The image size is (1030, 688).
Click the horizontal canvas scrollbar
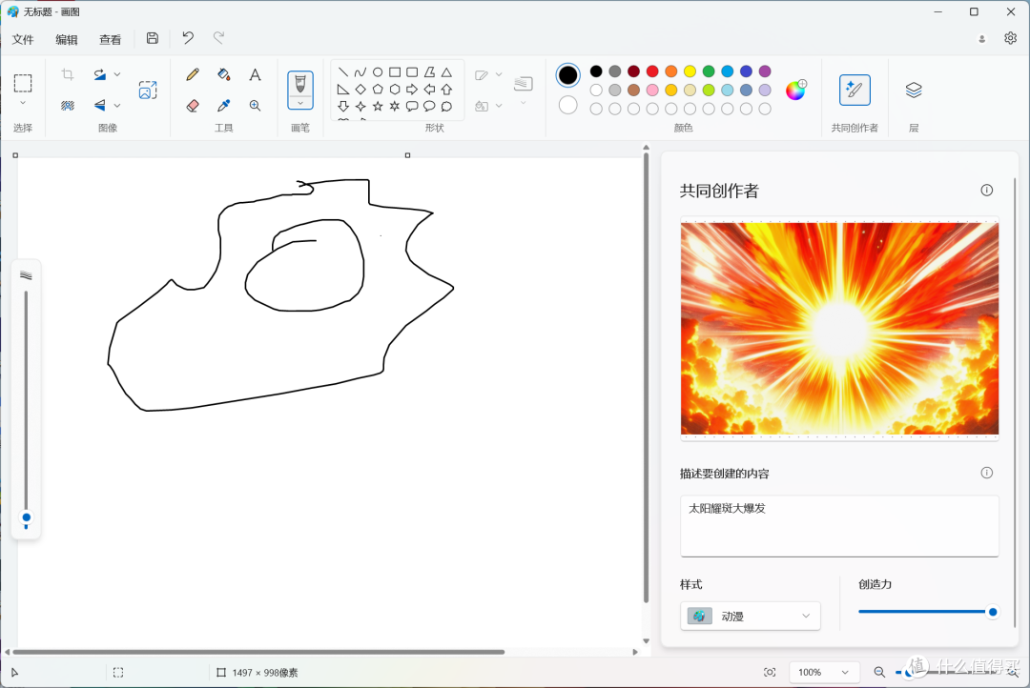click(x=258, y=652)
